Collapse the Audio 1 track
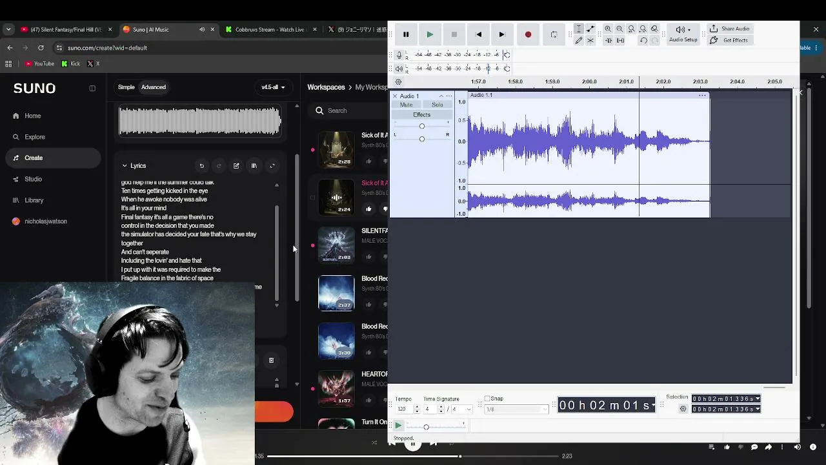The width and height of the screenshot is (826, 465). coord(441,96)
